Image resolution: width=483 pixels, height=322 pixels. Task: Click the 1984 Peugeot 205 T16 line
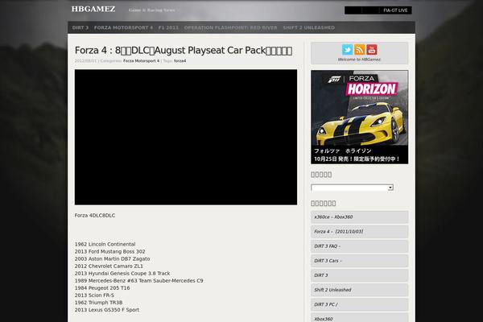click(102, 288)
